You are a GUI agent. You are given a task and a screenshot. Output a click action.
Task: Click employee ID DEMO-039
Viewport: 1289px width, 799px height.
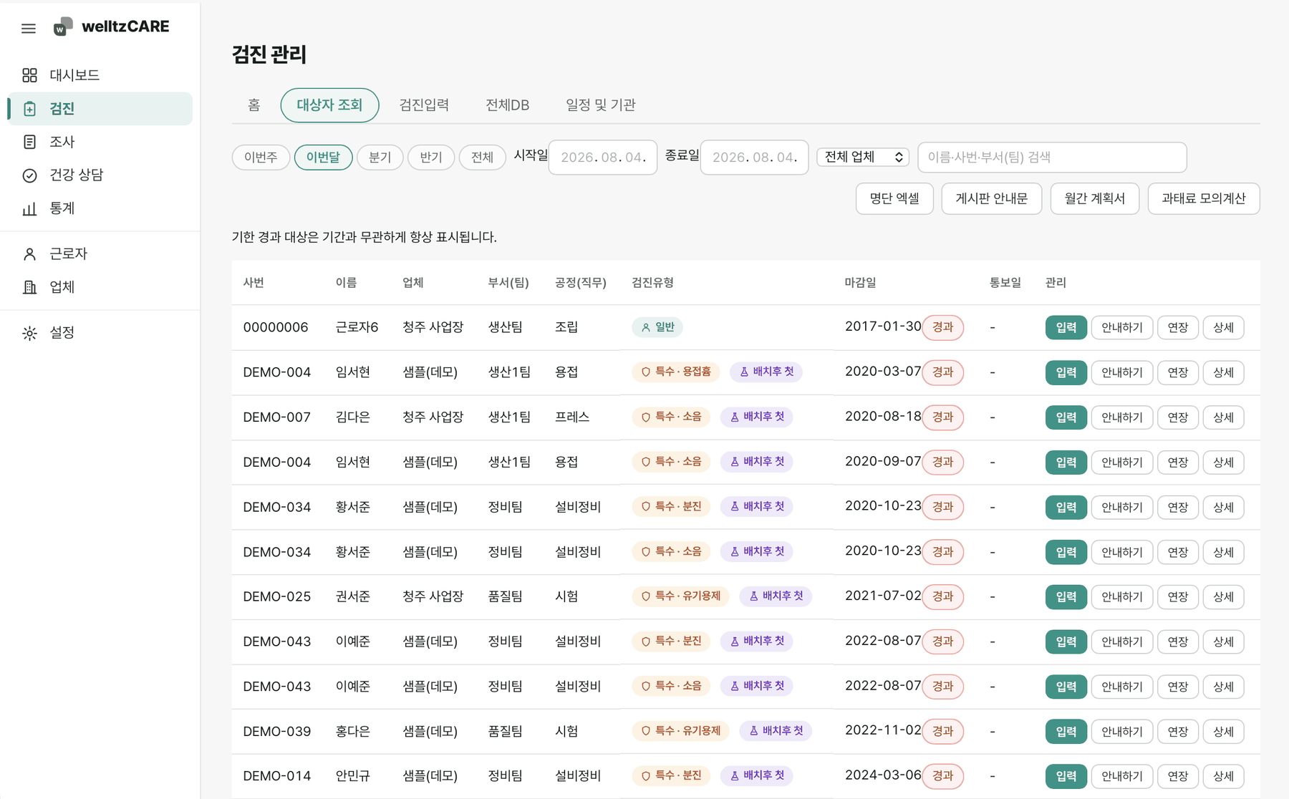(x=277, y=732)
